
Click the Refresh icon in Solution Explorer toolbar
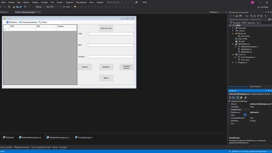pos(255,16)
